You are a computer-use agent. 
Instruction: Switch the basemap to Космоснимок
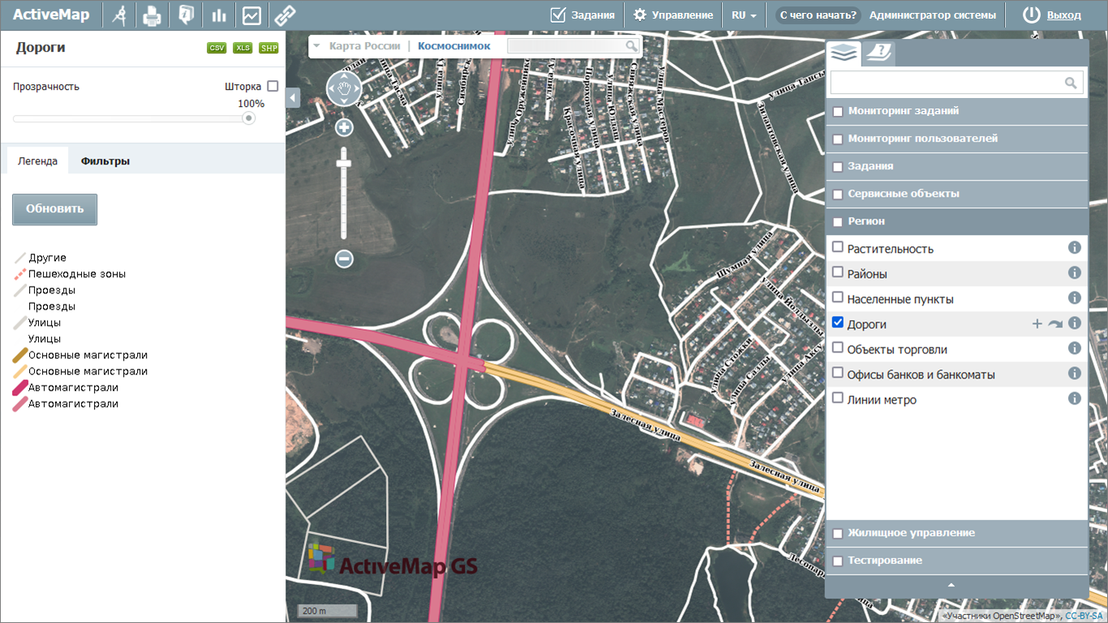tap(454, 46)
